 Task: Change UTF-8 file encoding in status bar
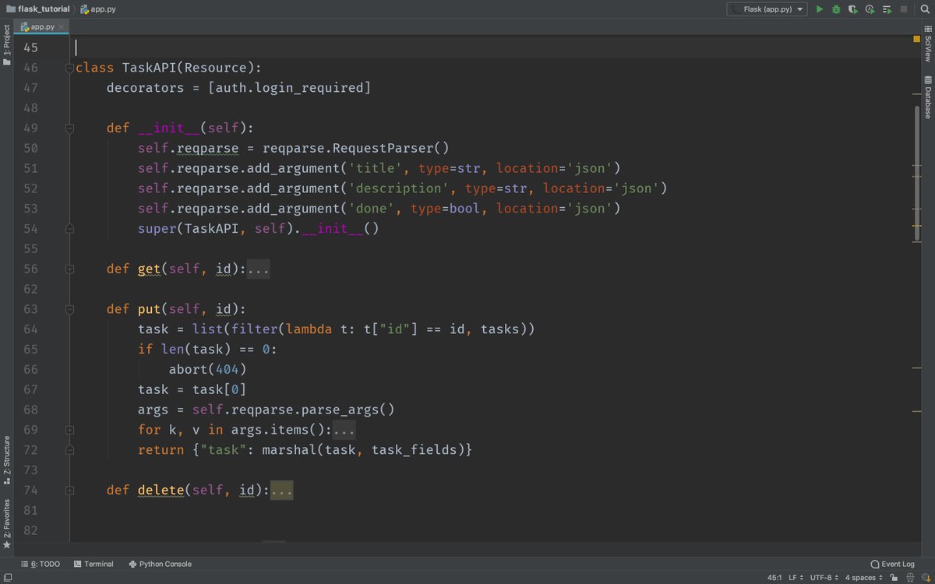[824, 578]
